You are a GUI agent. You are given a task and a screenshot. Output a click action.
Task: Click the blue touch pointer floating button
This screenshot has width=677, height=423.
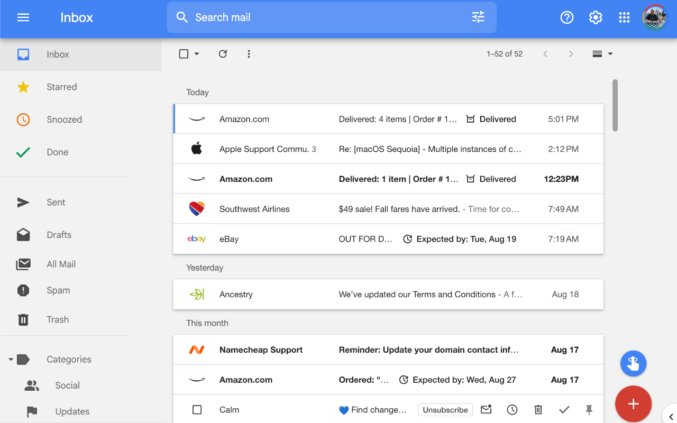(634, 363)
